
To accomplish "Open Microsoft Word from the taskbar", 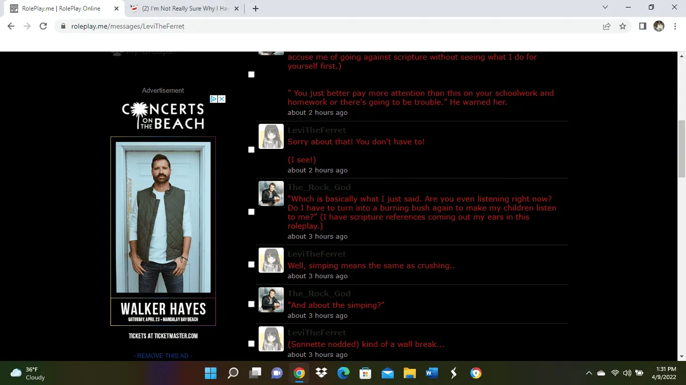I will click(x=431, y=373).
